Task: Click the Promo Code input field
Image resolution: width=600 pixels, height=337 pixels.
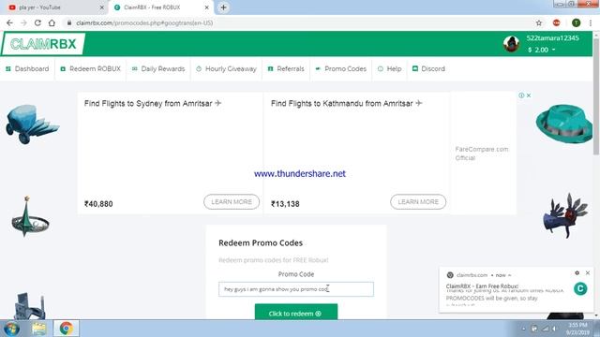Action: pos(296,289)
